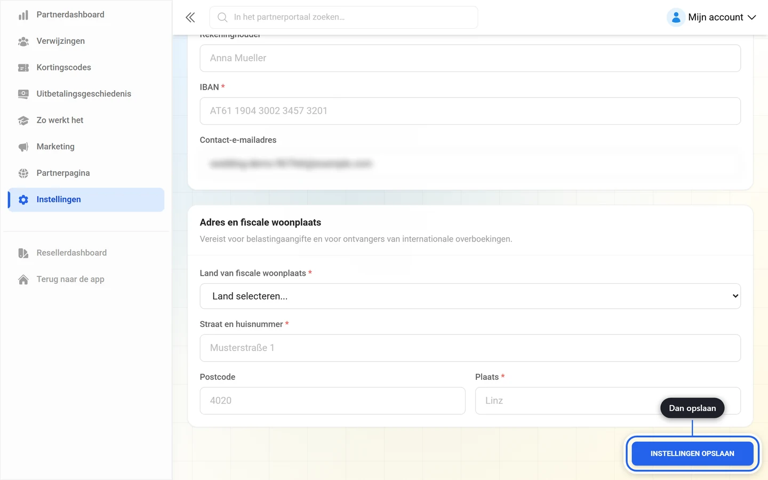Click the Postcode input field
Viewport: 768px width, 480px height.
coord(332,401)
